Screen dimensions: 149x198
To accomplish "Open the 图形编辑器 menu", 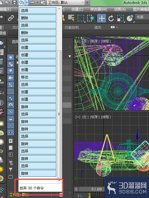I will click(x=141, y=9).
